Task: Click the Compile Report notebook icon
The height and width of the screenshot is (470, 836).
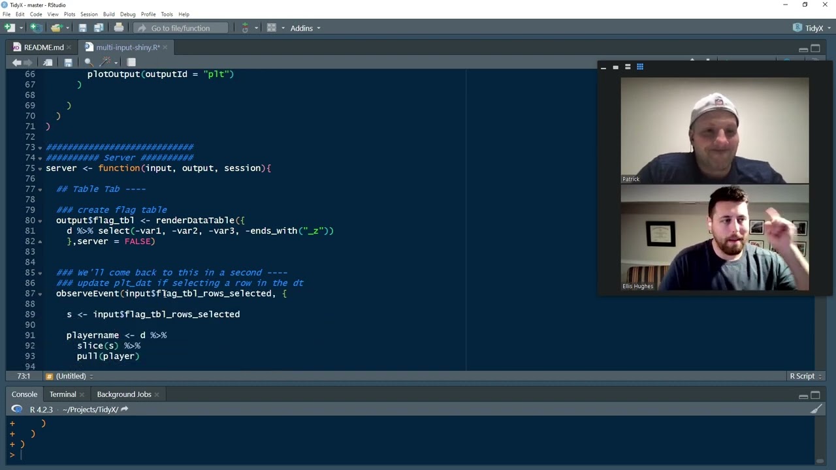Action: point(131,63)
